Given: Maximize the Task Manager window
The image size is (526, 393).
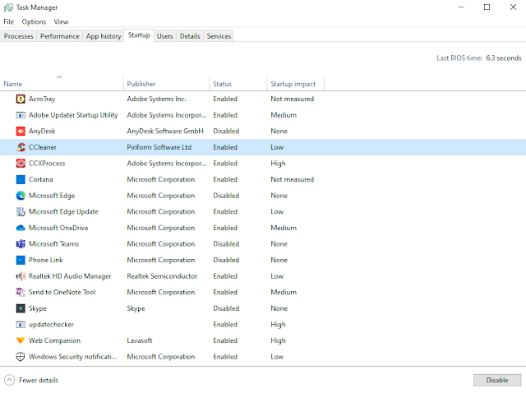Looking at the screenshot, I should click(487, 7).
